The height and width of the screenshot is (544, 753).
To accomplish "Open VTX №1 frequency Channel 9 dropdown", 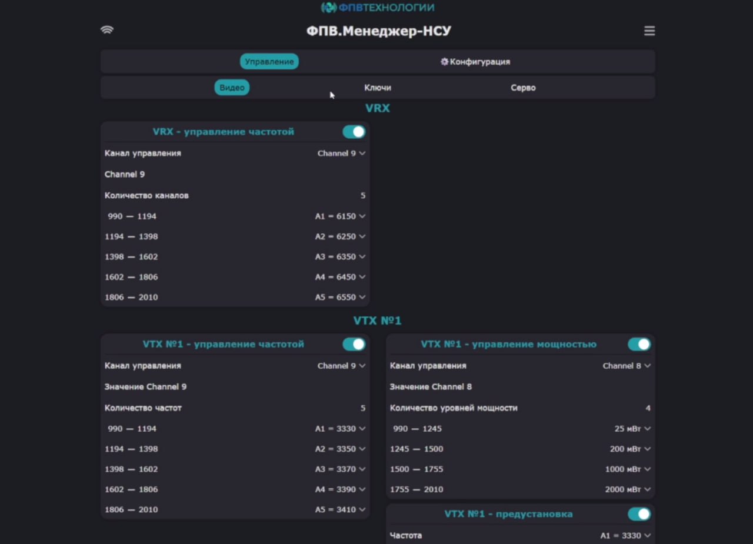I will click(341, 366).
